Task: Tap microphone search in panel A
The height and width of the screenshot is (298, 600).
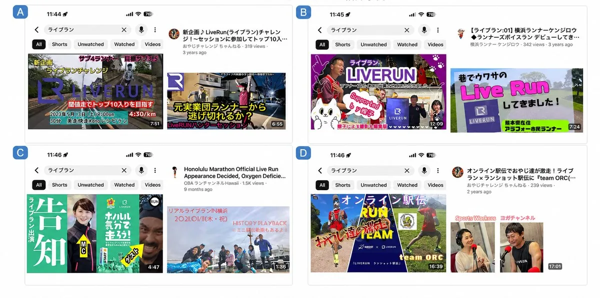Action: [x=141, y=30]
